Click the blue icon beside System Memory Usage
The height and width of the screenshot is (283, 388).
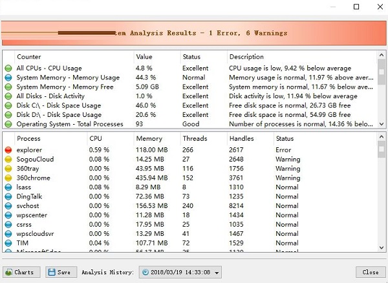click(8, 78)
